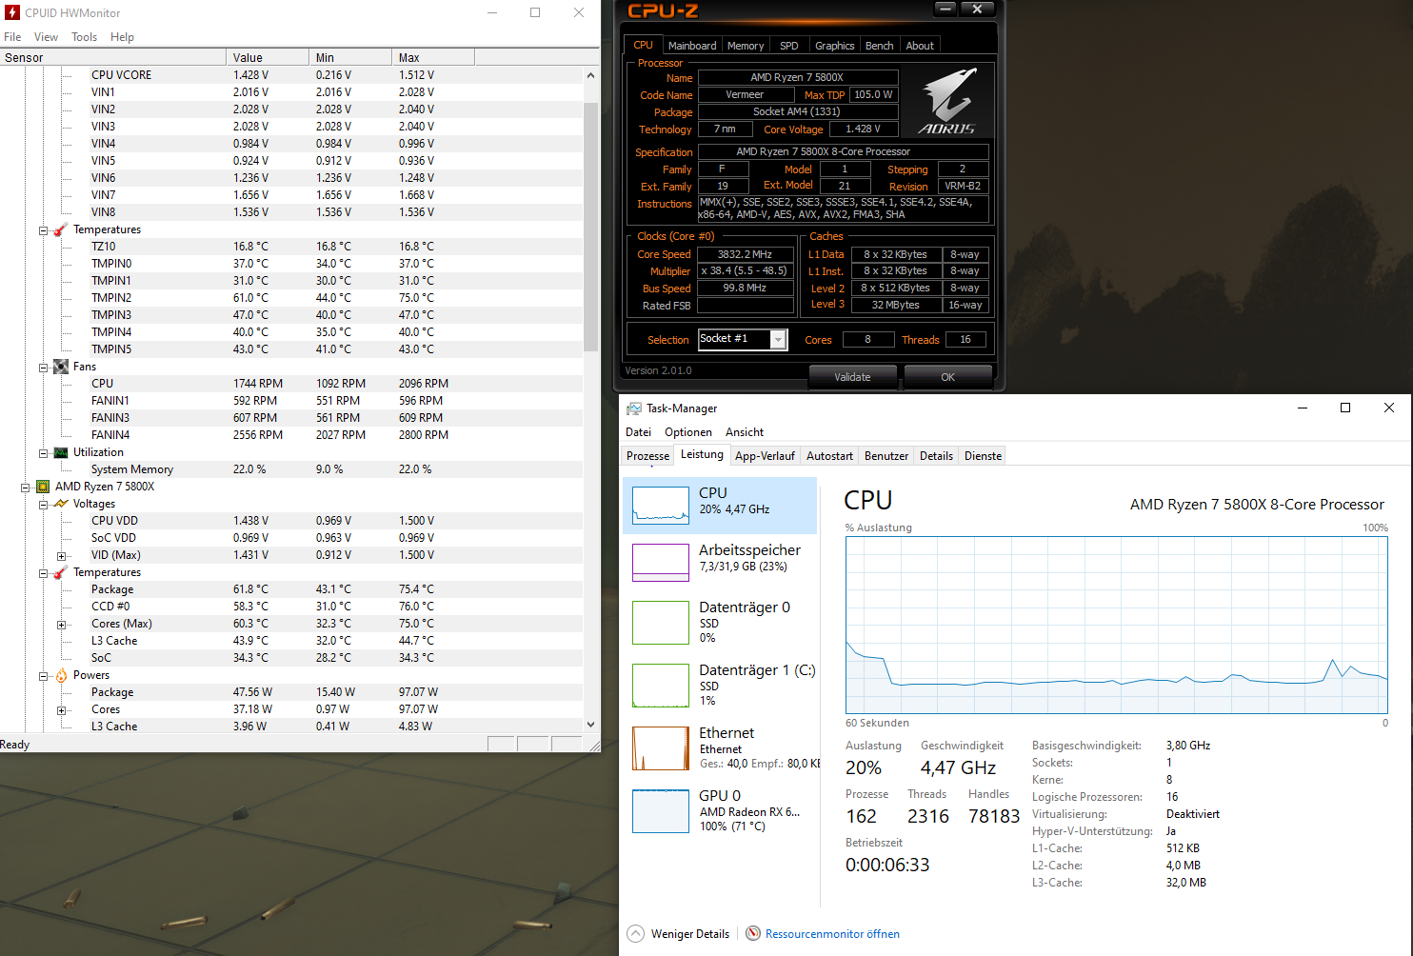
Task: Switch to the App-Verlauf tab
Action: 765,456
